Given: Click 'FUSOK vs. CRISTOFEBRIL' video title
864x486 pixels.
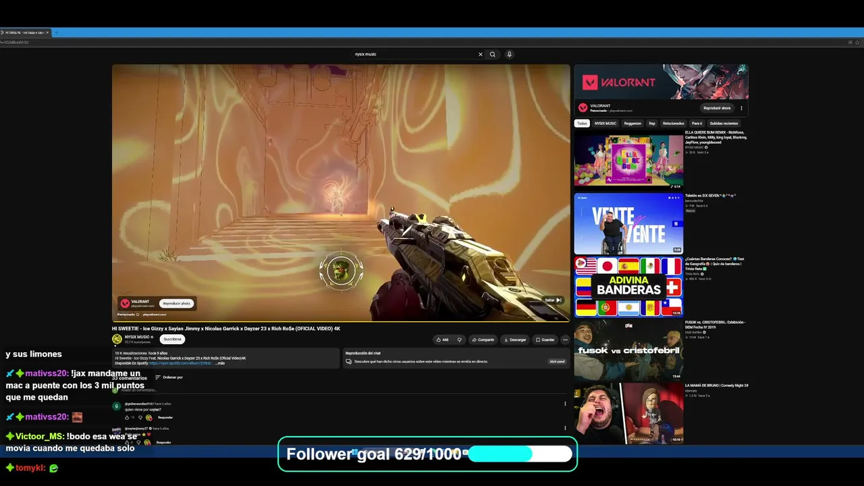Looking at the screenshot, I should coord(715,325).
